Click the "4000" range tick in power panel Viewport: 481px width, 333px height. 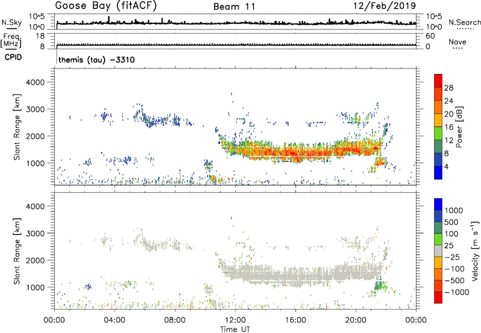tap(35, 82)
